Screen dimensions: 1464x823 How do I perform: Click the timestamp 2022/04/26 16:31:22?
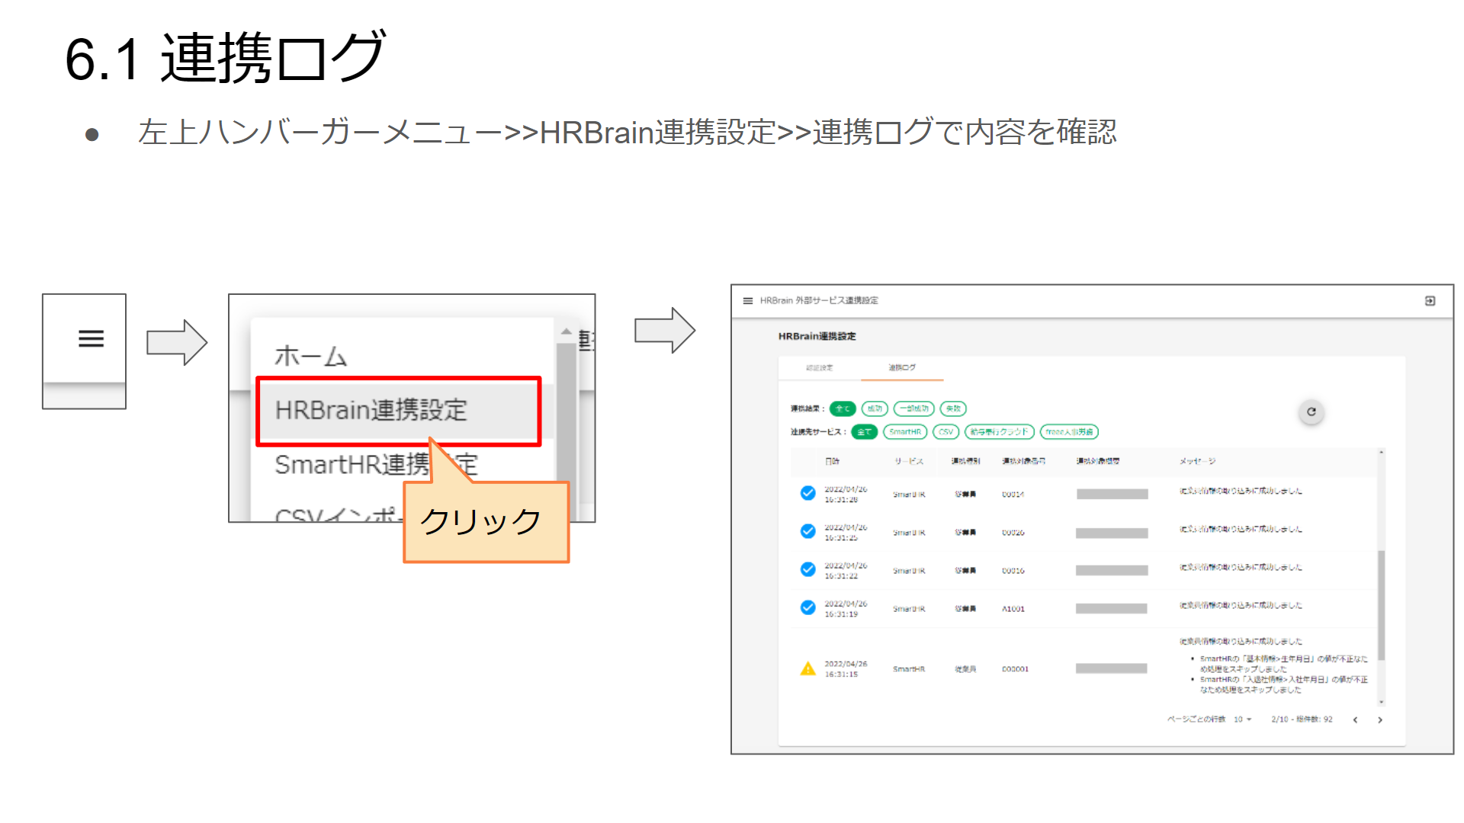tap(846, 571)
